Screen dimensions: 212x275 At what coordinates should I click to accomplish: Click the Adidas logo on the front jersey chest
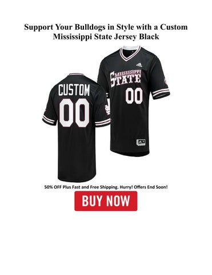(139, 65)
